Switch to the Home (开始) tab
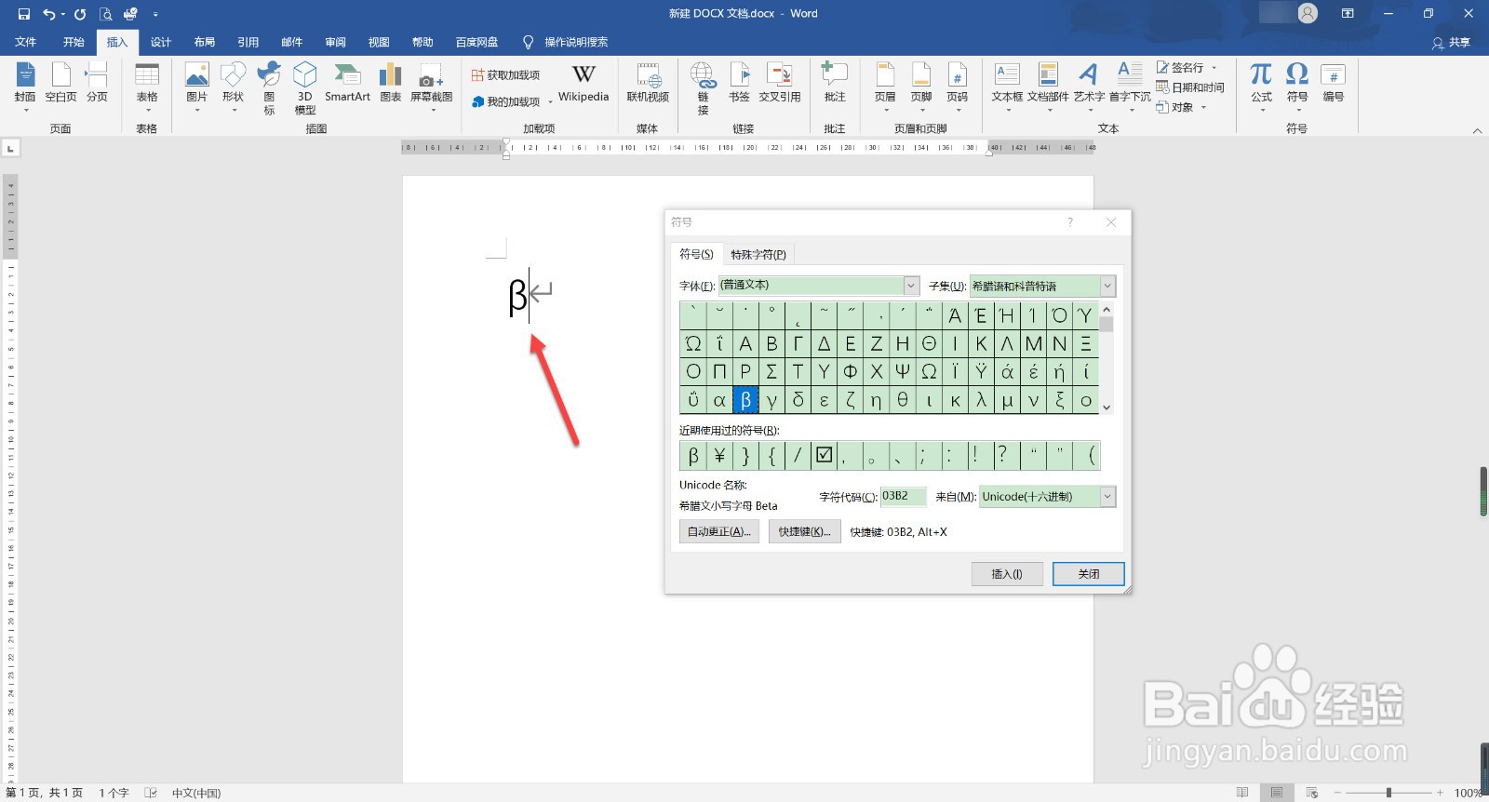The width and height of the screenshot is (1489, 802). (x=74, y=42)
